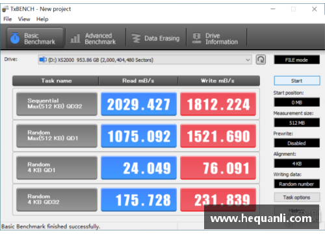Screen dimensions: 325x235
Task: Click the read value 1075.092
Action: (x=138, y=136)
